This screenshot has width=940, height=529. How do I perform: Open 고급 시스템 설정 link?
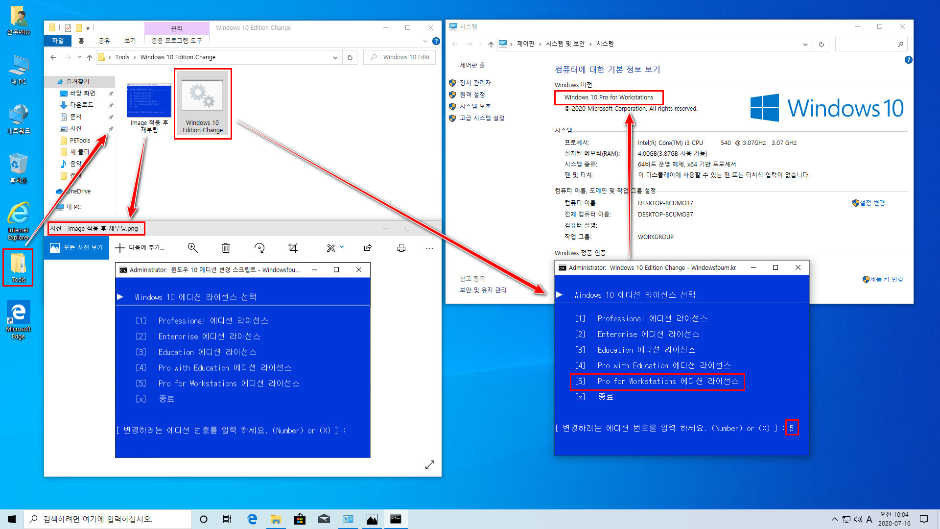(x=482, y=118)
